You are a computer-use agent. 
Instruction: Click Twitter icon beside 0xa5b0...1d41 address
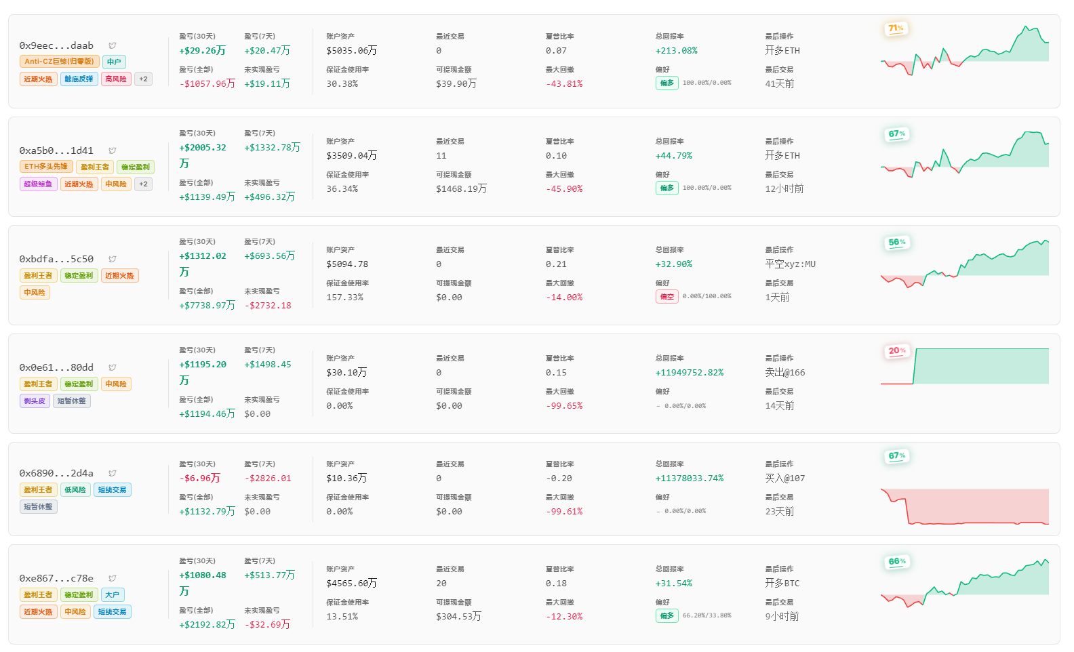pos(113,150)
